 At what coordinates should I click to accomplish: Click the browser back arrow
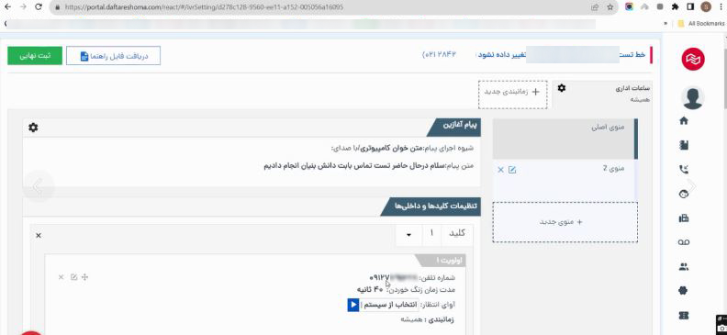8,7
